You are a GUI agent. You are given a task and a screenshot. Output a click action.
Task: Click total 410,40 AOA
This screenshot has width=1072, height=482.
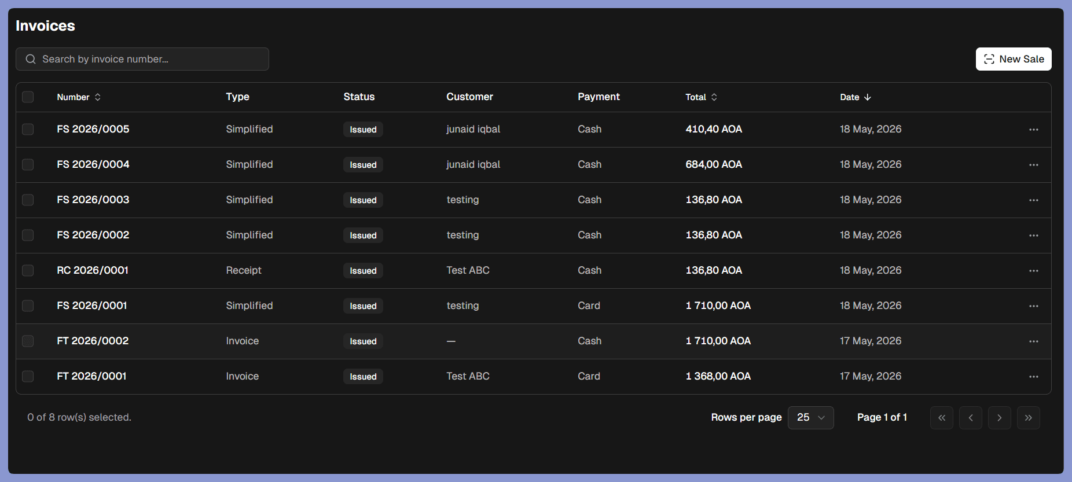[x=714, y=129]
